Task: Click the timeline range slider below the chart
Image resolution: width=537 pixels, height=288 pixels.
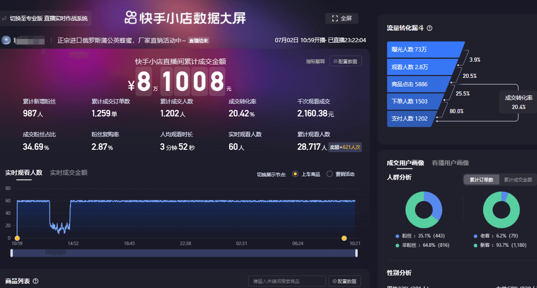Action: click(x=186, y=252)
